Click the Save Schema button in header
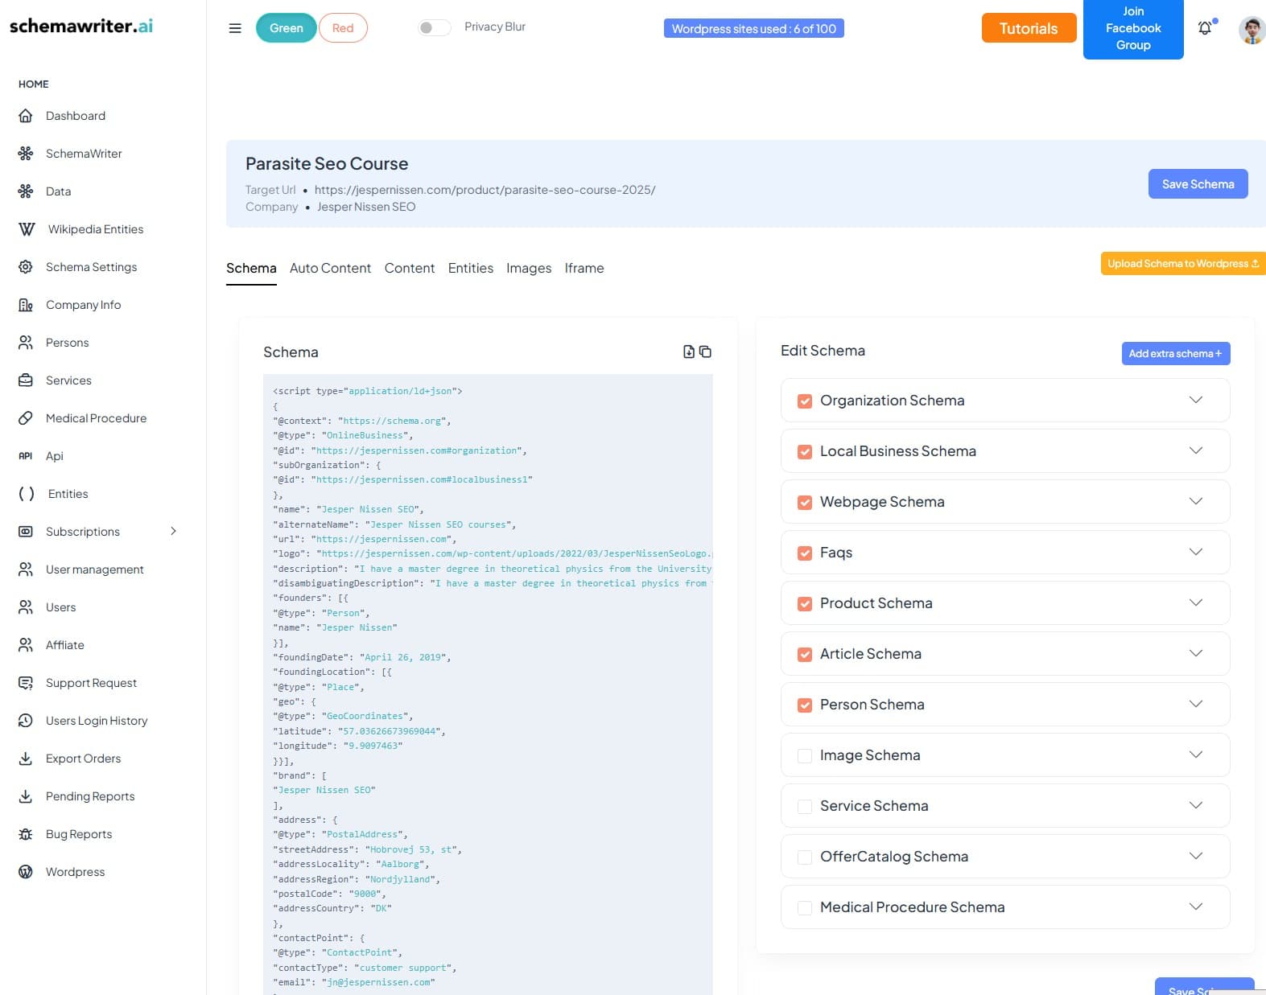1266x995 pixels. (1198, 184)
